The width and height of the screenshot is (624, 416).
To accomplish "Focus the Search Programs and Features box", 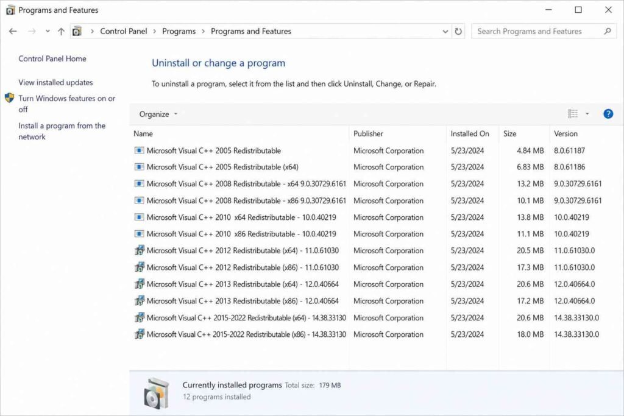I will coord(544,32).
